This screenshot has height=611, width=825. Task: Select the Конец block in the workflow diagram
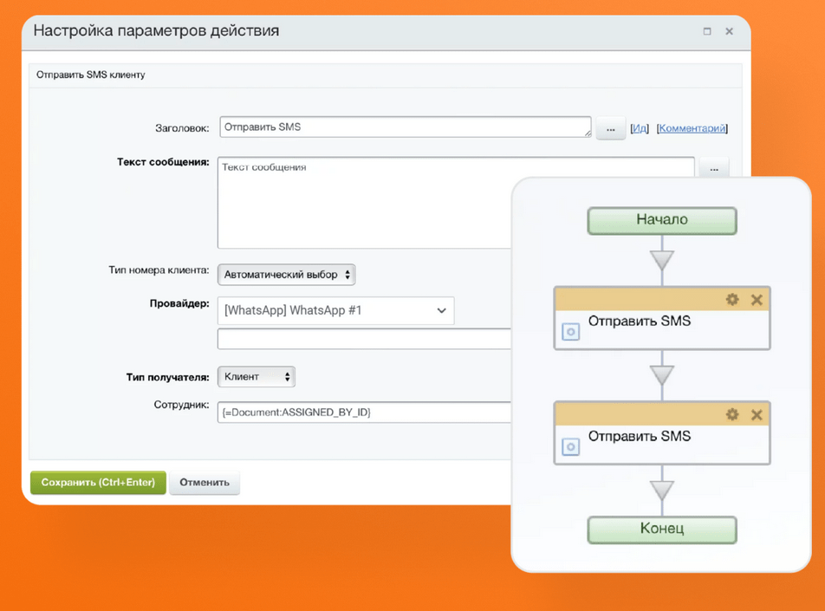tap(662, 530)
